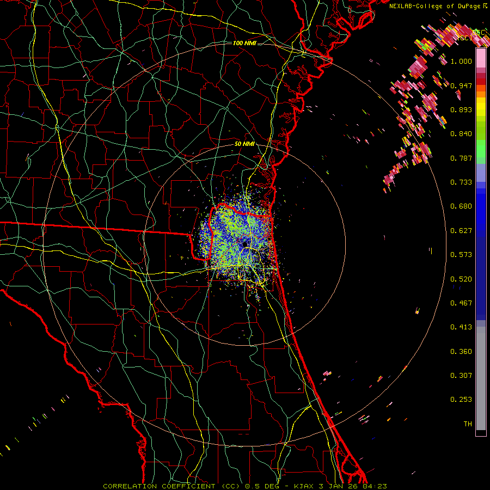Click the gray lower segment of color bar
The image size is (490, 490).
[481, 378]
